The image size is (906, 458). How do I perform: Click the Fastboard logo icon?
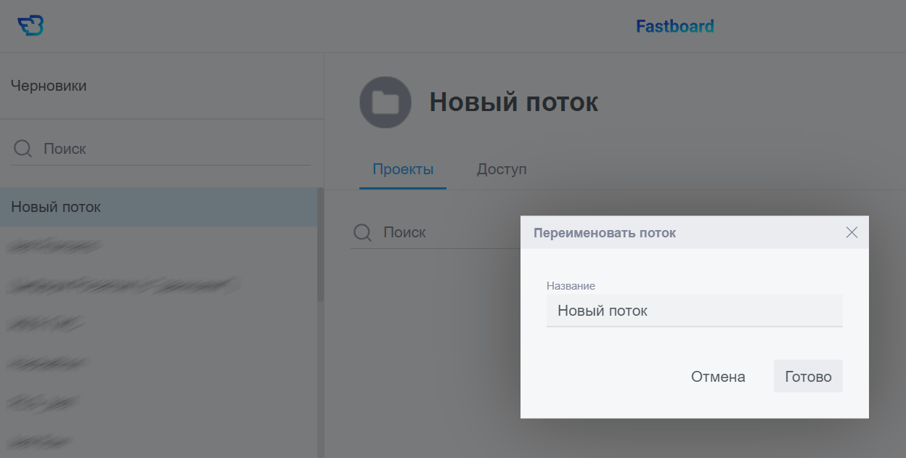[30, 26]
